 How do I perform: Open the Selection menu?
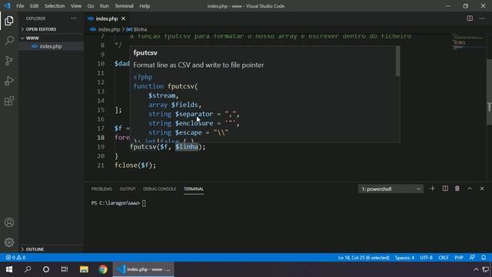pos(55,6)
